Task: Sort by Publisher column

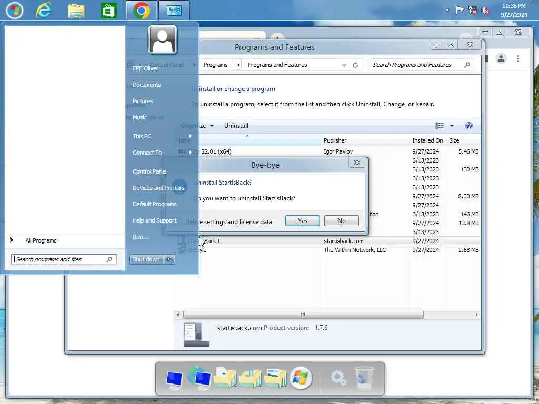Action: [x=365, y=140]
